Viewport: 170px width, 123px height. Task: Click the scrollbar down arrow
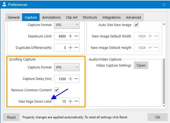(164, 106)
